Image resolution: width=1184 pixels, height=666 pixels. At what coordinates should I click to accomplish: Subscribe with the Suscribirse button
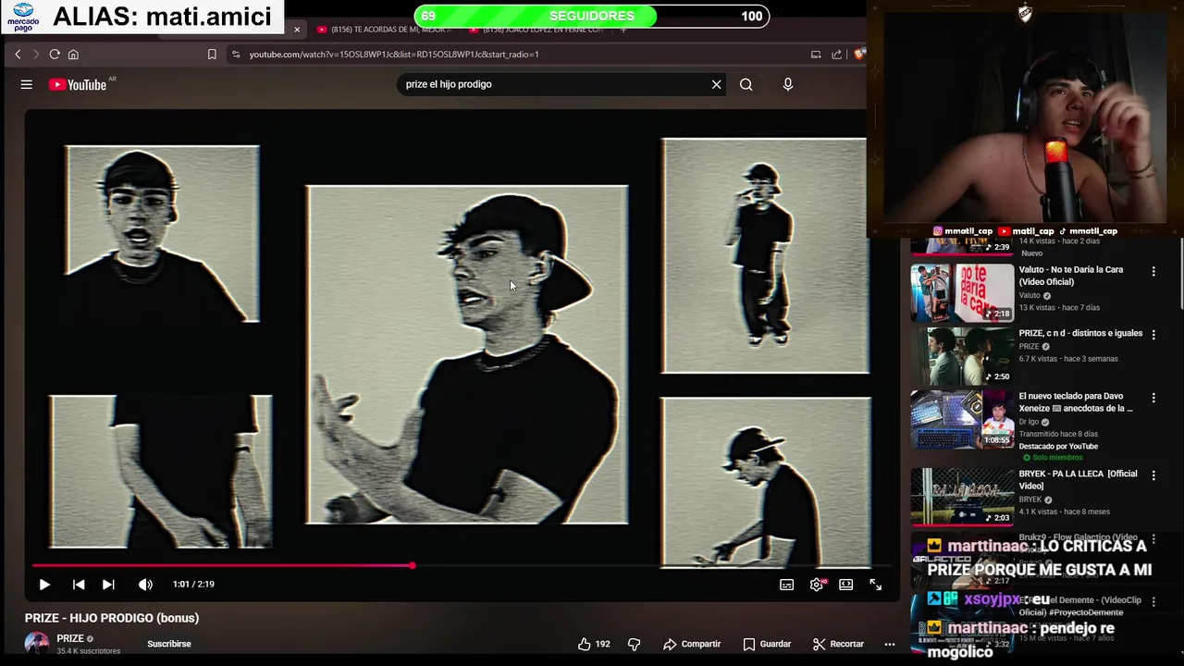pyautogui.click(x=169, y=644)
